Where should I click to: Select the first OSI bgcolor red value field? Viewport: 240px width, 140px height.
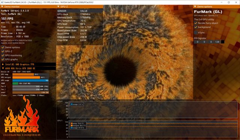click(x=198, y=42)
